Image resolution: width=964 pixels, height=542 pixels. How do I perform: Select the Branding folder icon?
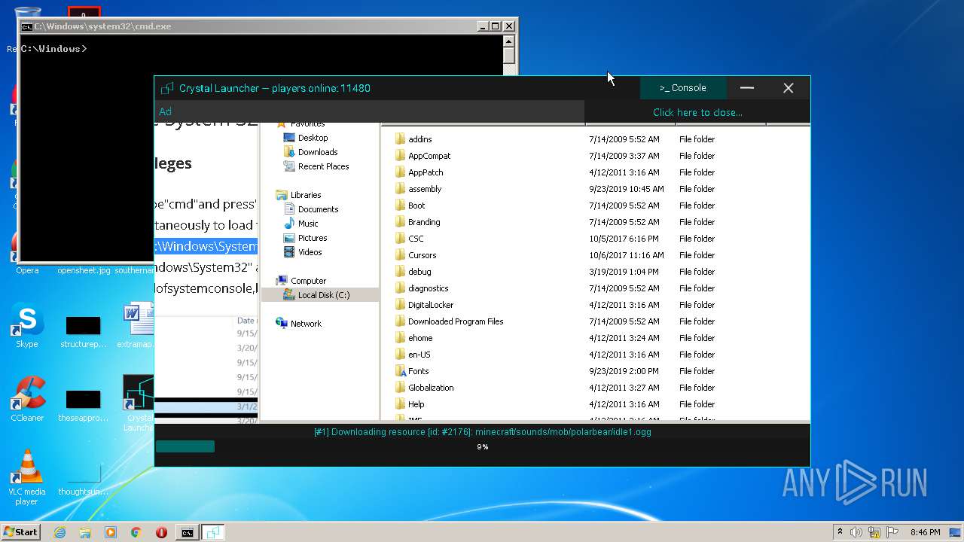coord(400,222)
